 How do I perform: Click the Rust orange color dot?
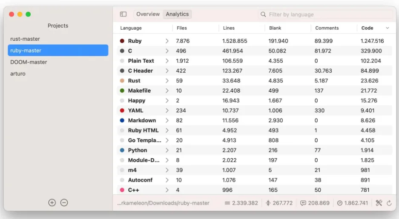coord(122,81)
